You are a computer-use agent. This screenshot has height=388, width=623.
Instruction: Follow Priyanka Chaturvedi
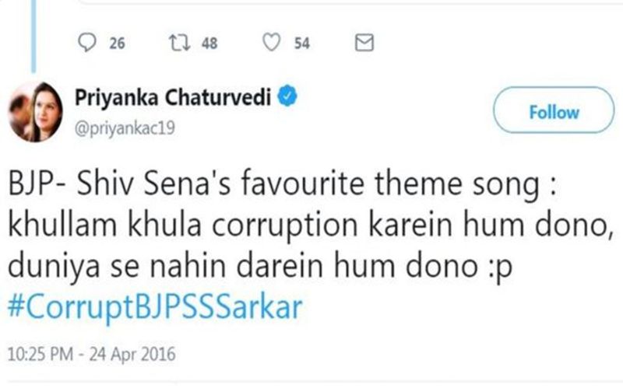click(553, 113)
